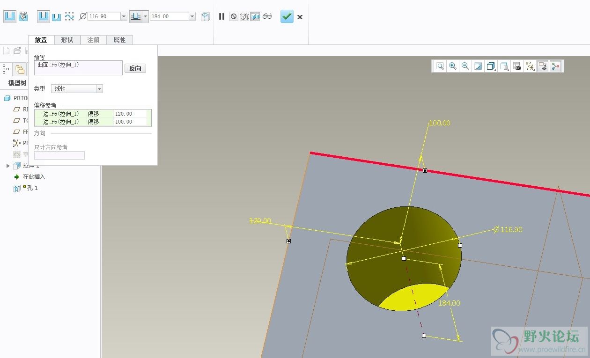The image size is (590, 358).
Task: Select the no-preview mode icon
Action: pyautogui.click(x=233, y=16)
